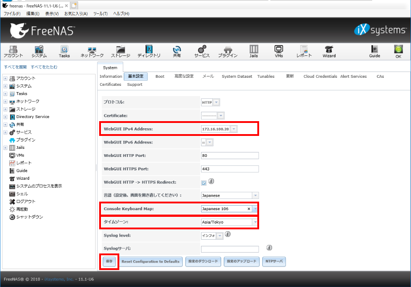The height and width of the screenshot is (287, 411).
Task: Open the 言語 Japanese dropdown
Action: [x=255, y=195]
